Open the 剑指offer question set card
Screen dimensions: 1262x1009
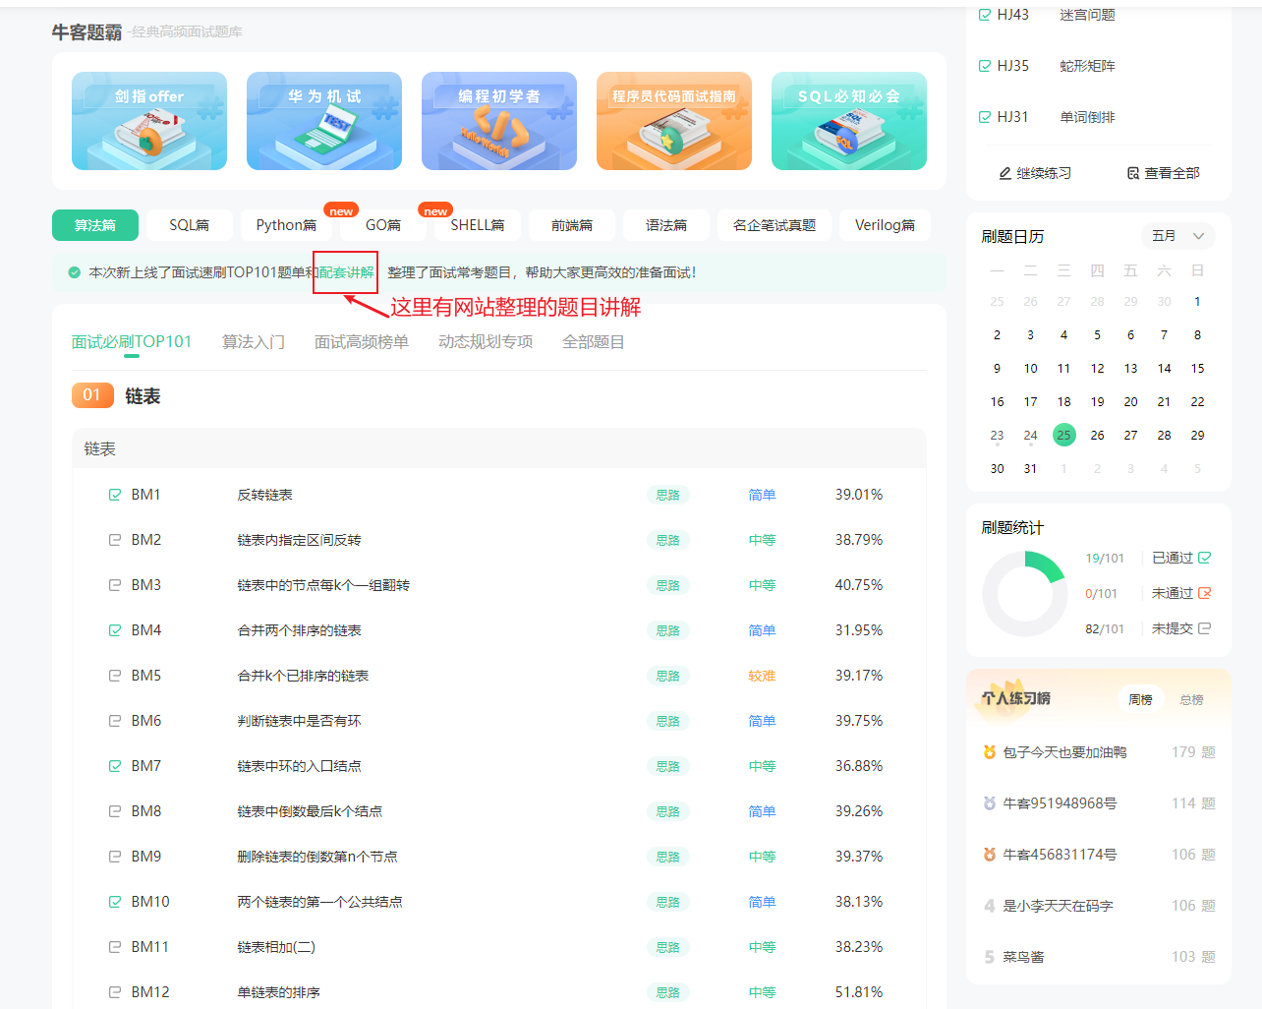coord(149,121)
